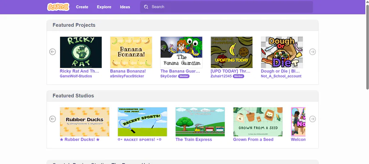Open Rubber Ducks studio thumbnail
This screenshot has height=164, width=369.
[85, 122]
